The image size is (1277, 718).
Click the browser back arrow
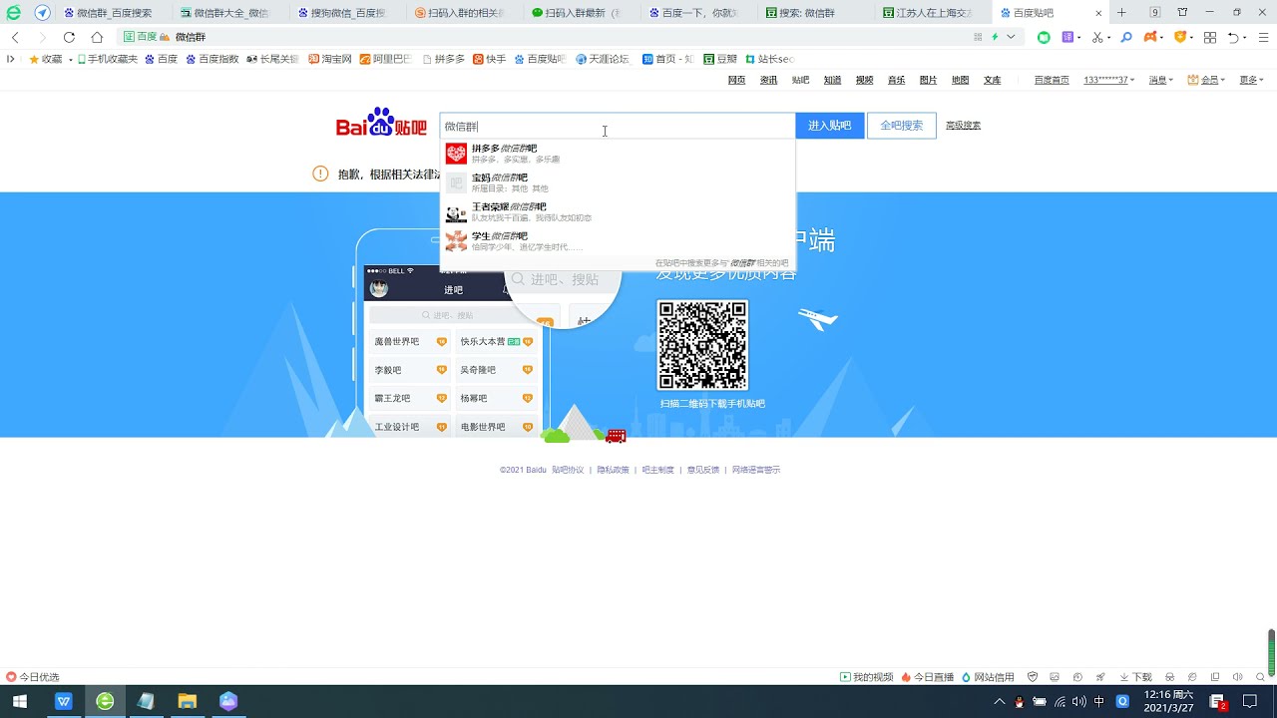point(15,37)
